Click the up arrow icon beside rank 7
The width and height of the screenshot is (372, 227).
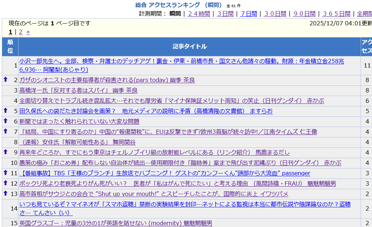[x=5, y=131]
